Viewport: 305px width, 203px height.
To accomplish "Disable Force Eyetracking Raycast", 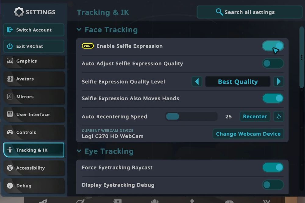I will coord(273,167).
